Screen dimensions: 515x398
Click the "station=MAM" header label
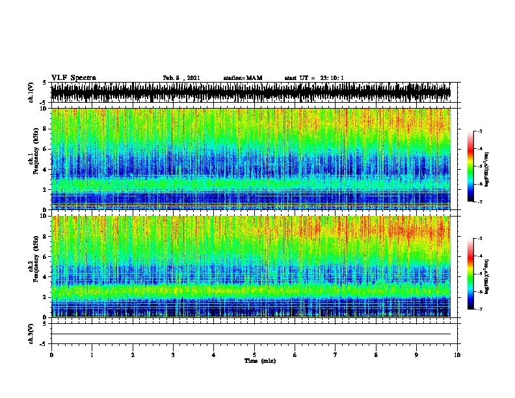pyautogui.click(x=243, y=78)
